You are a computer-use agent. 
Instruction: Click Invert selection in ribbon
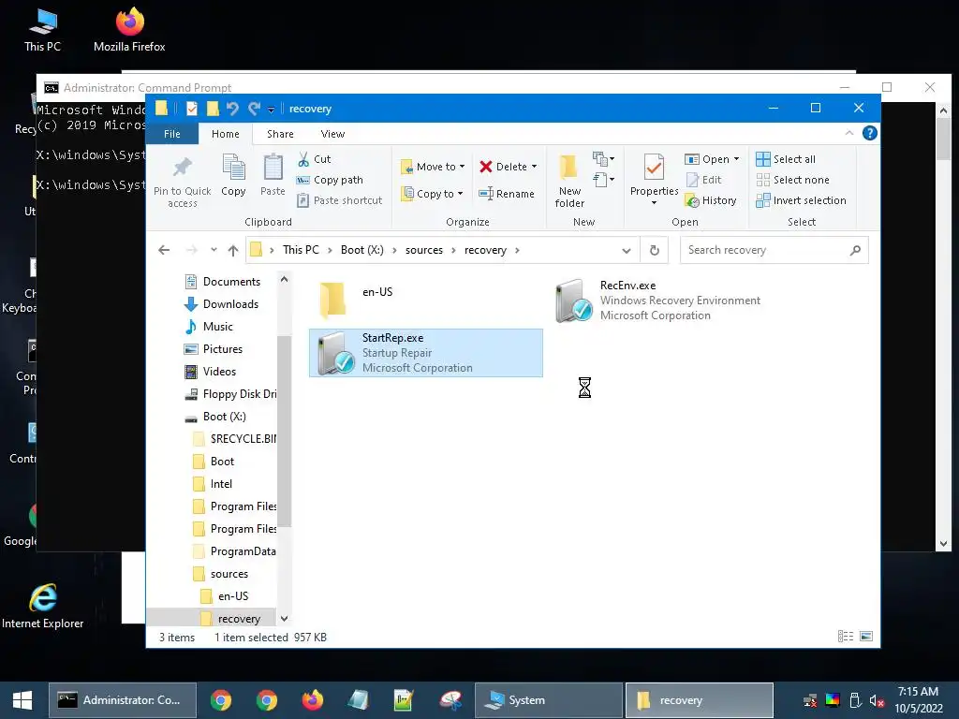click(802, 200)
